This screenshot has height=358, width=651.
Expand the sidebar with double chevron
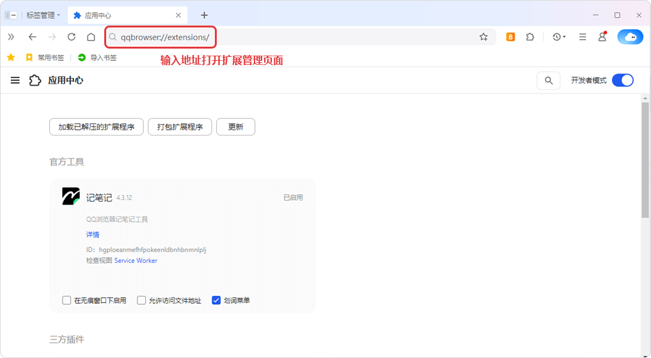11,37
